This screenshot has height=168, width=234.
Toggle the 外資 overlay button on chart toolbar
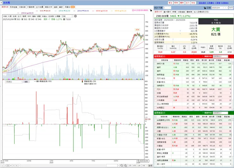click(x=10, y=16)
